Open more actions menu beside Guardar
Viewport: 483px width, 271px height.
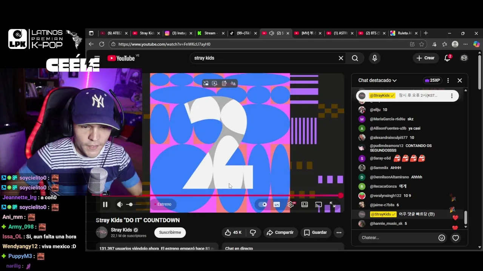[339, 233]
